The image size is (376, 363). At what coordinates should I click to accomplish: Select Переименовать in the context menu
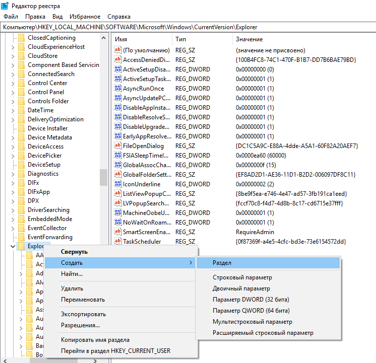121,300
